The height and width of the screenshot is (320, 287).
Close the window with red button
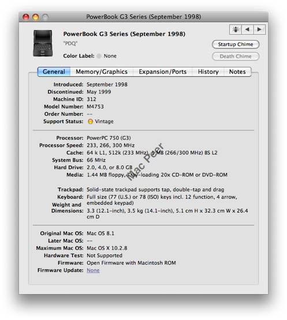click(x=26, y=17)
